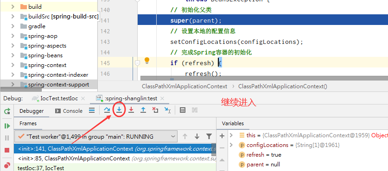Click the Frames filter funnel icon

click(x=209, y=136)
